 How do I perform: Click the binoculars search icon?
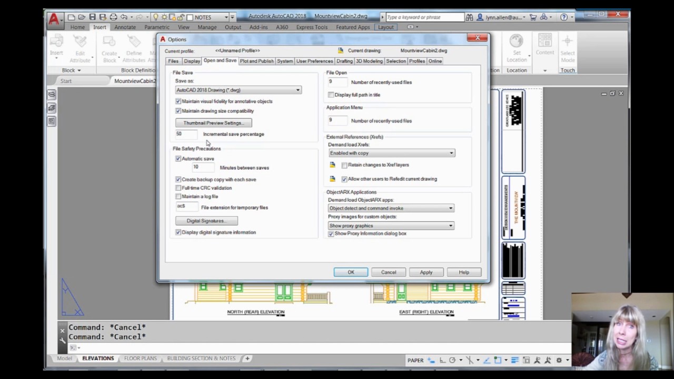click(469, 17)
